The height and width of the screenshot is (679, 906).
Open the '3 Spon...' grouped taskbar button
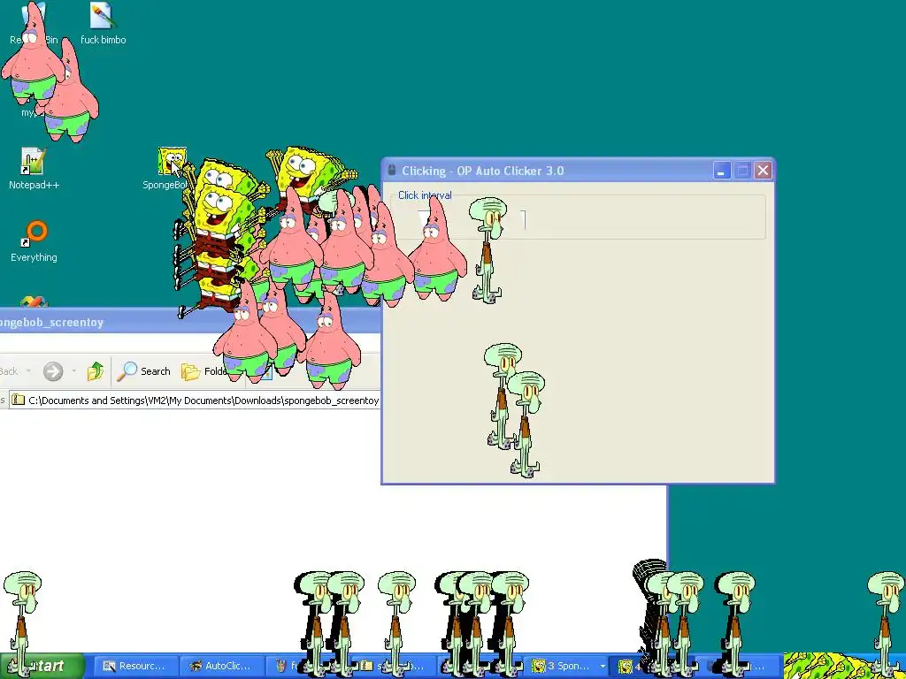[x=566, y=667]
